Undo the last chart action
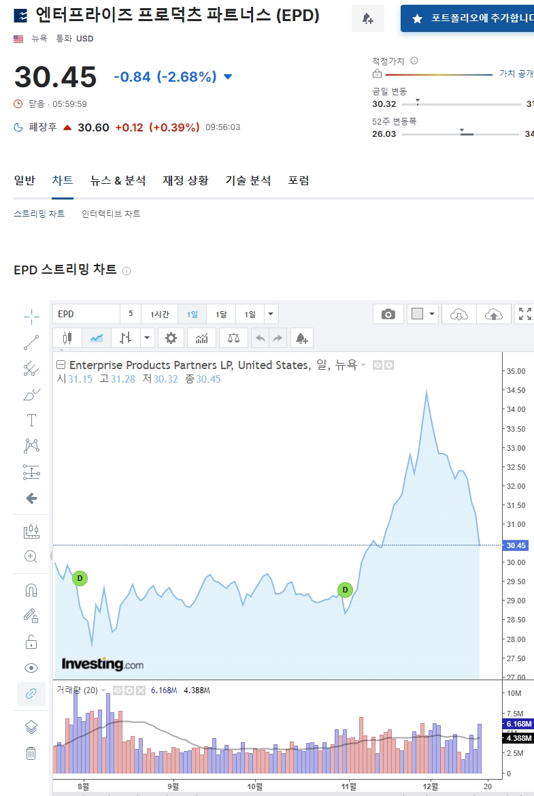Screen dimensions: 534x796 260,338
